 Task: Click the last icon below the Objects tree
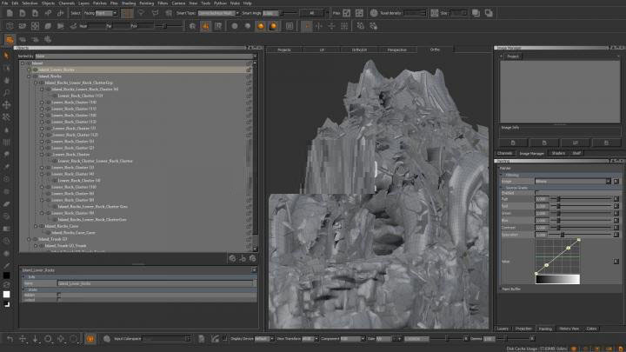click(x=252, y=259)
